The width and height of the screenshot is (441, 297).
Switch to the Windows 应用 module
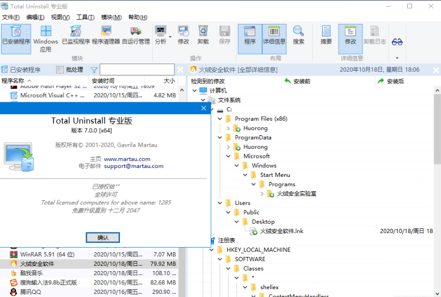[46, 38]
